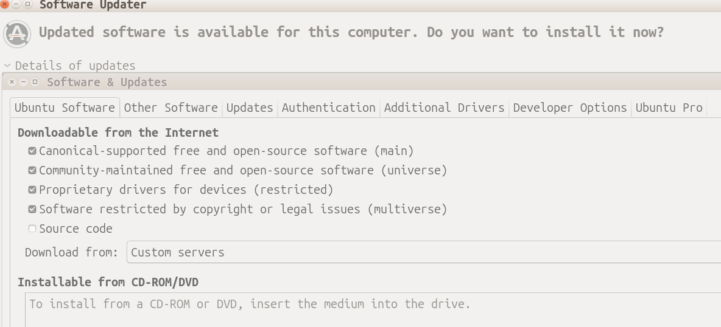This screenshot has height=327, width=721.
Task: Close the Software Updater window
Action: click(5, 4)
